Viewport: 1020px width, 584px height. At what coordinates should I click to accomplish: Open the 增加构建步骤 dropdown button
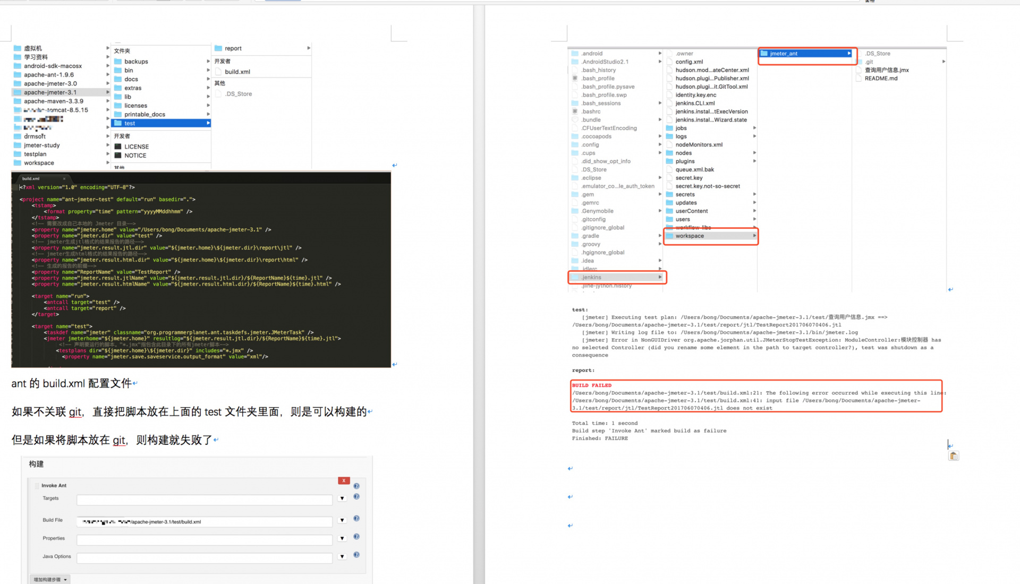point(50,580)
